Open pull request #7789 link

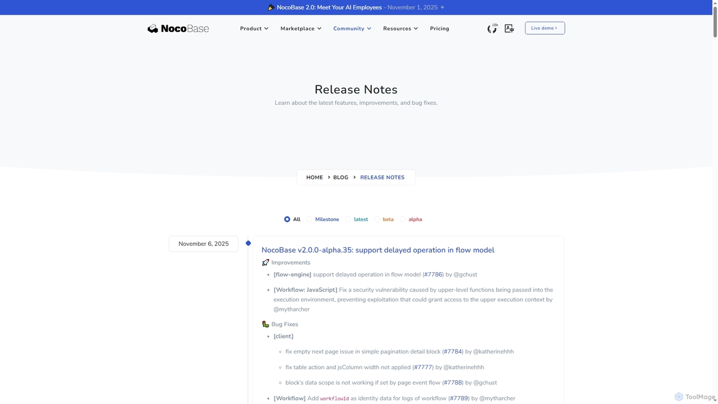tap(459, 398)
